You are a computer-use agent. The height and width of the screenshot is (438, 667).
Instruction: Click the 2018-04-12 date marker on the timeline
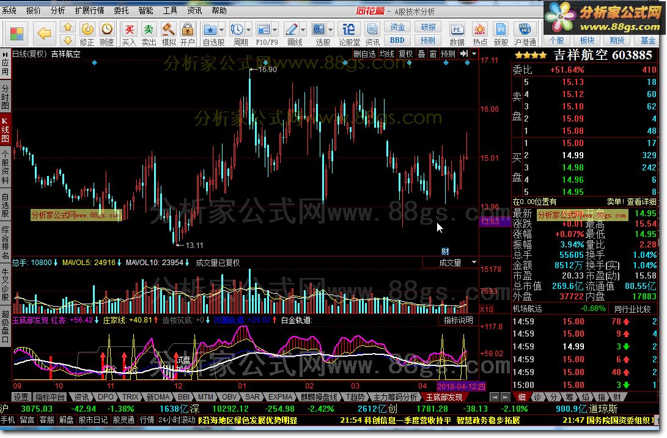click(461, 386)
